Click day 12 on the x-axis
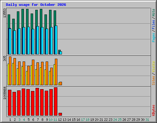Screen dimensions: 157x123 [x=60, y=120]
